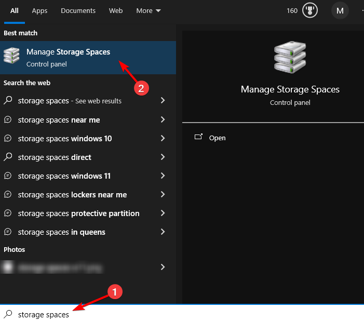Image resolution: width=364 pixels, height=322 pixels.
Task: Click the Open action icon in preview pane
Action: pyautogui.click(x=198, y=137)
